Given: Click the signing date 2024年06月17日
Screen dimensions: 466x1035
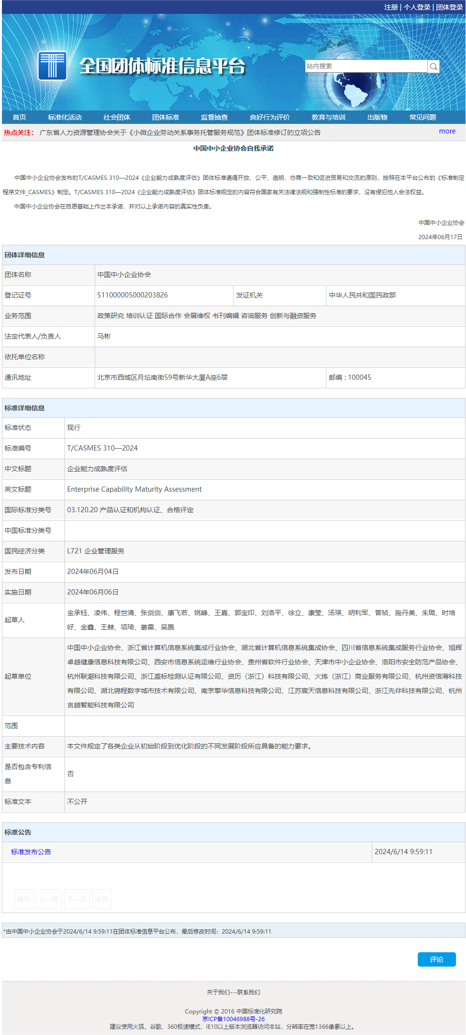Looking at the screenshot, I should pos(441,237).
